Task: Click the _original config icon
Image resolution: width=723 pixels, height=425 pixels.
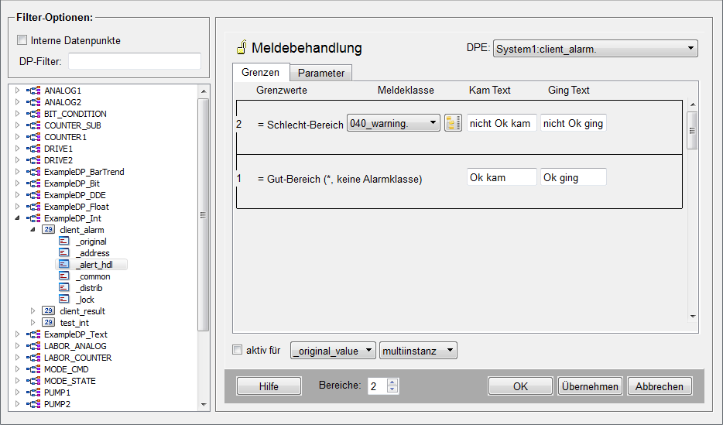Action: pos(63,242)
